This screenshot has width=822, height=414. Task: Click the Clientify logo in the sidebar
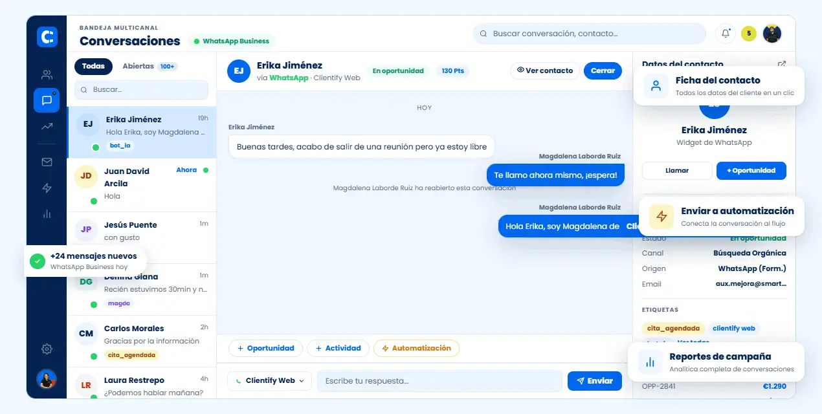(47, 37)
